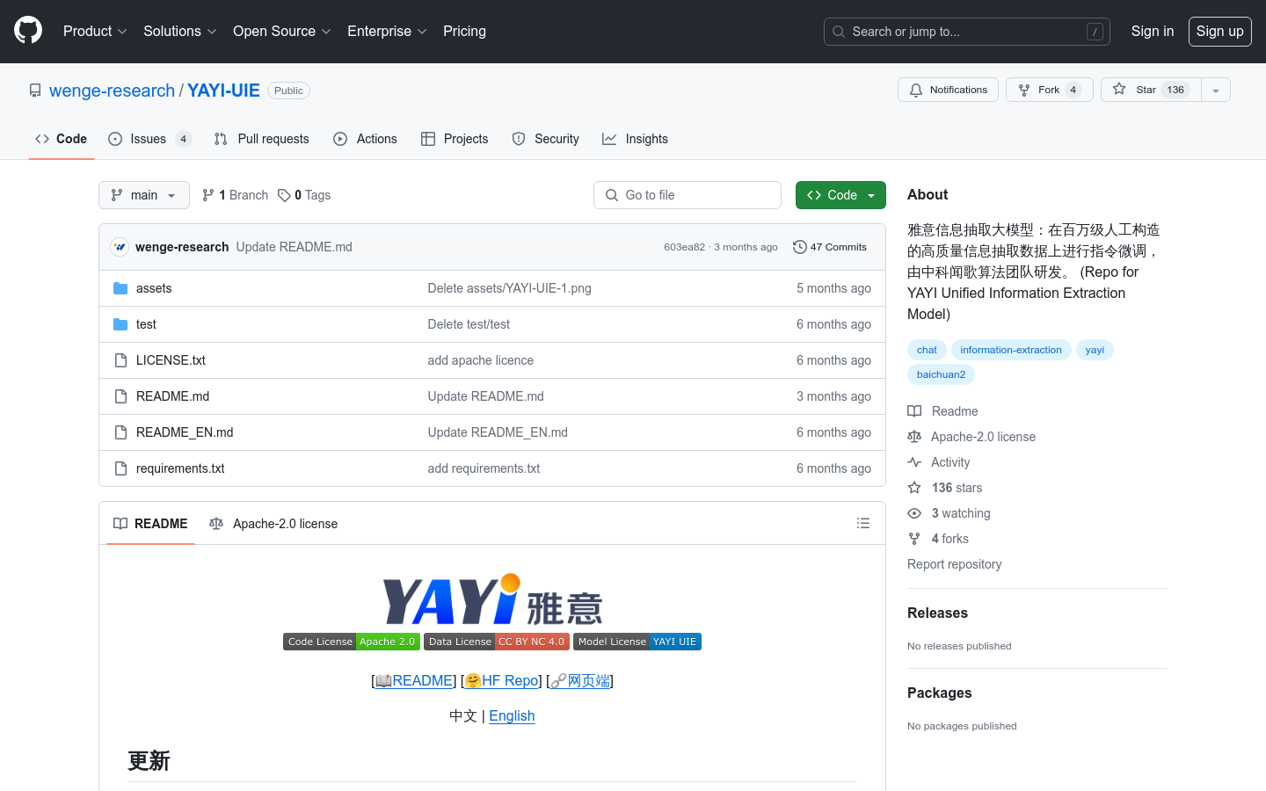Open the YAYI-UIE repository title link
Screen dimensions: 1266x791
point(223,91)
